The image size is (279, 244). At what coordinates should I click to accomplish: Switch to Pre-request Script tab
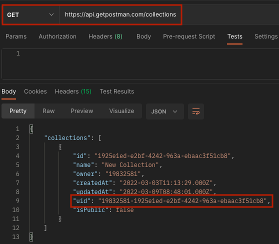click(x=189, y=36)
